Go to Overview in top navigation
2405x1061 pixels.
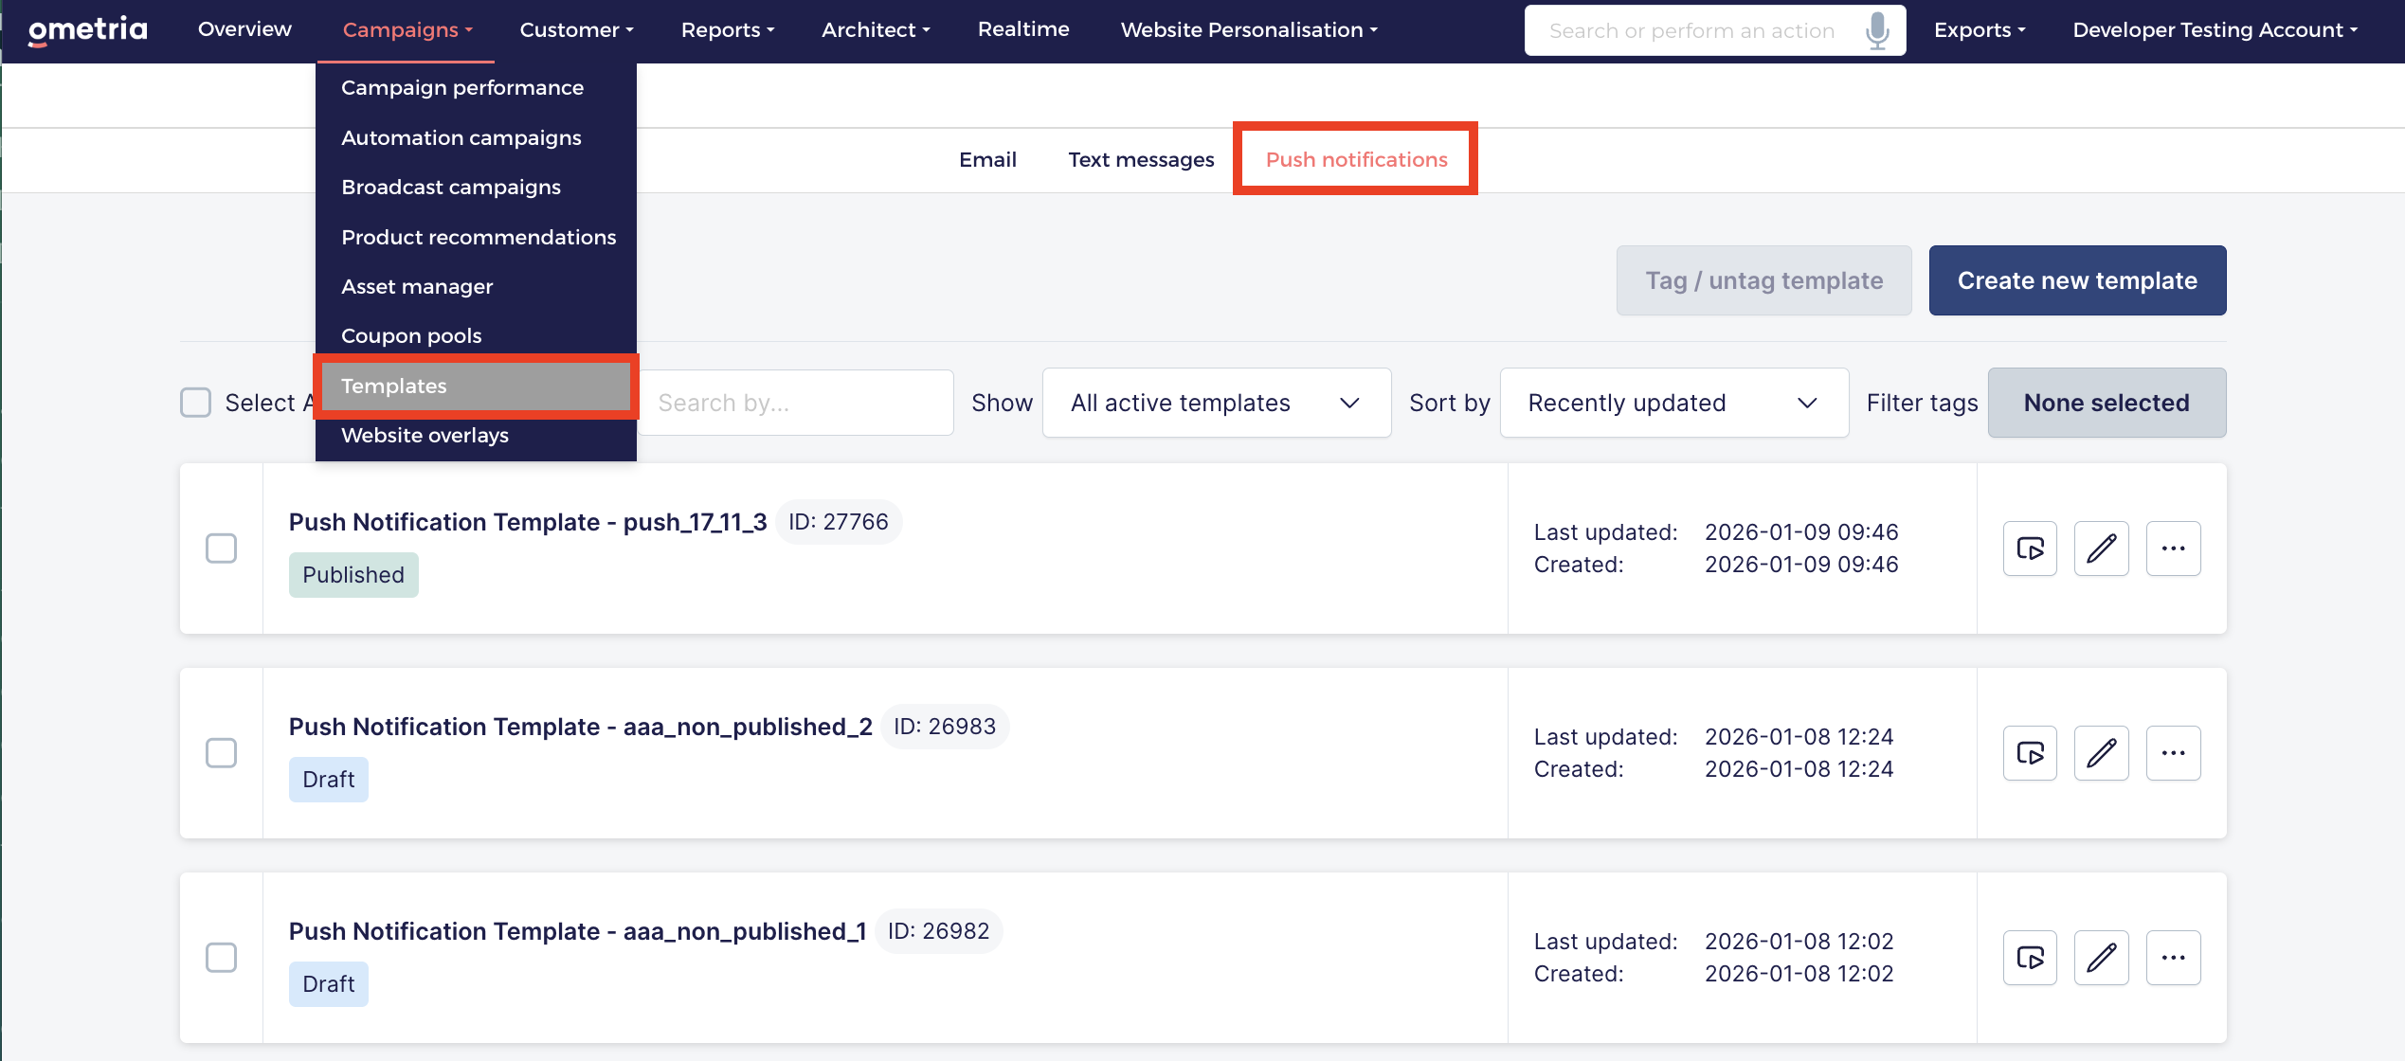click(244, 29)
